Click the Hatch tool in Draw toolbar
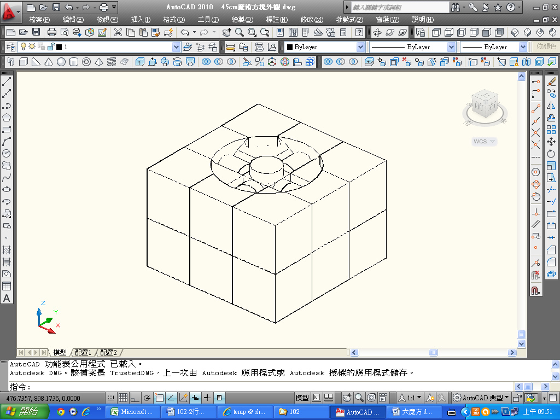Viewport: 560px width, 420px height. click(7, 249)
